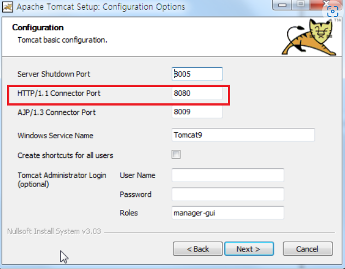Image resolution: width=345 pixels, height=269 pixels.
Task: Click the AJP/1.3 Connector Port field
Action: [197, 112]
